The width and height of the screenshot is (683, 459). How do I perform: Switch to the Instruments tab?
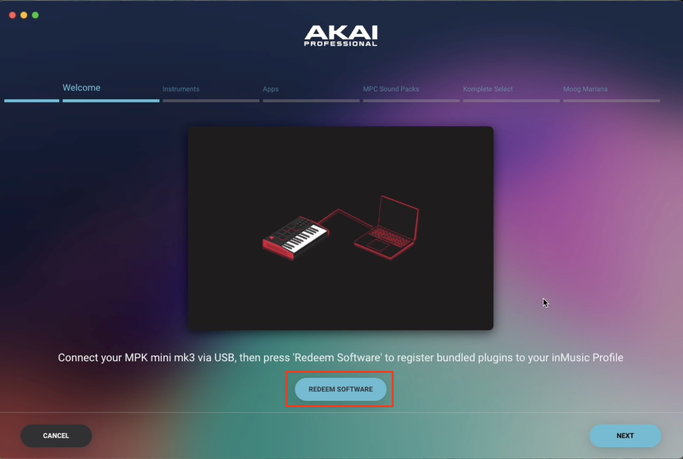coord(181,89)
